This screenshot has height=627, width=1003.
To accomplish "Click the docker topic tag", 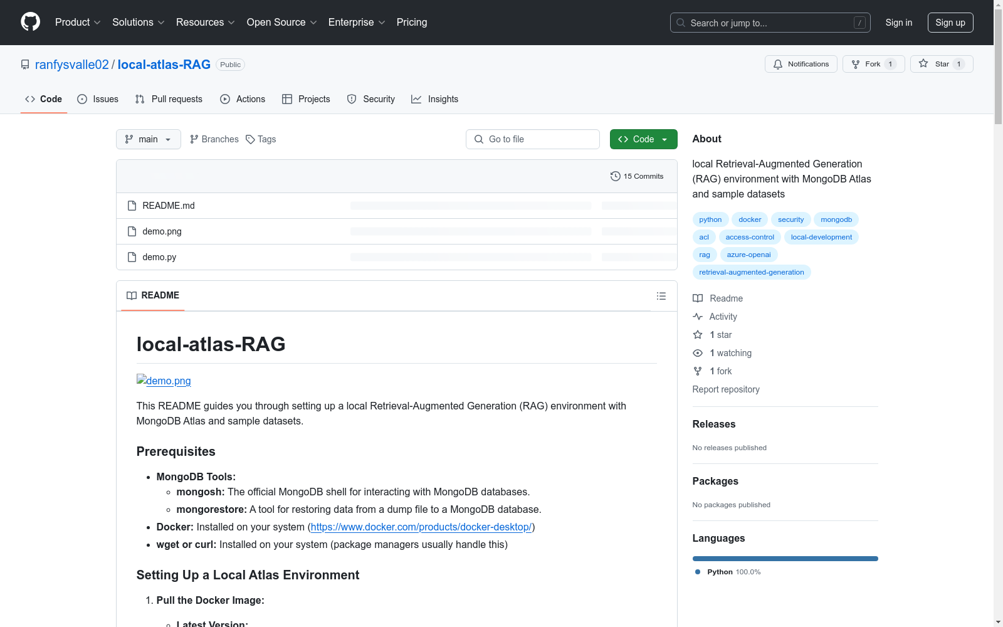I will tap(750, 219).
